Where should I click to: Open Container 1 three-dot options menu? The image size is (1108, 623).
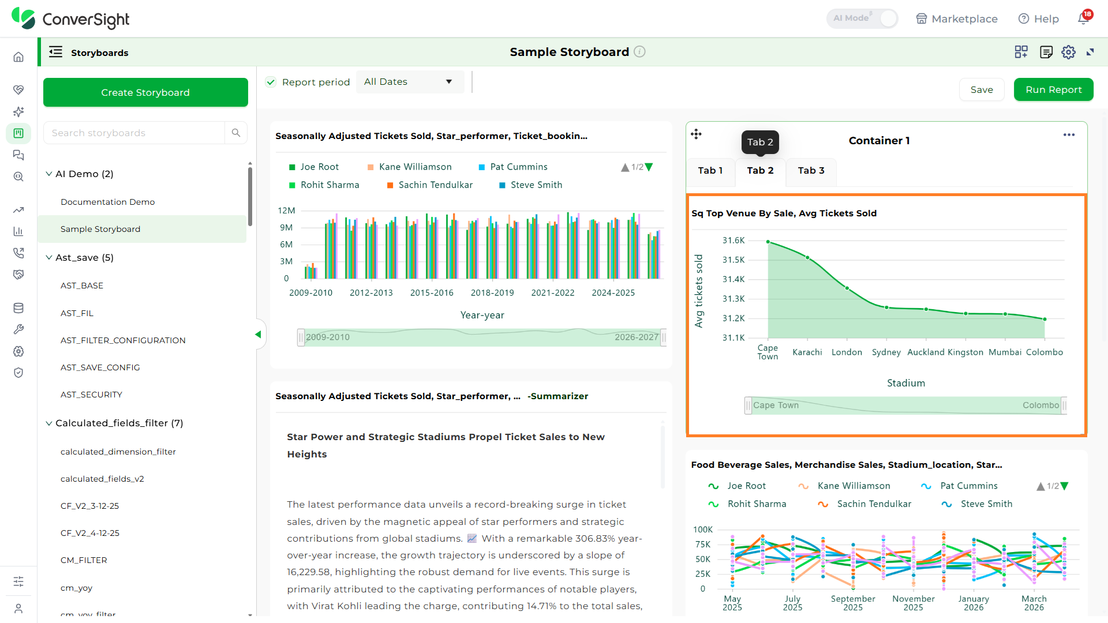(x=1069, y=135)
